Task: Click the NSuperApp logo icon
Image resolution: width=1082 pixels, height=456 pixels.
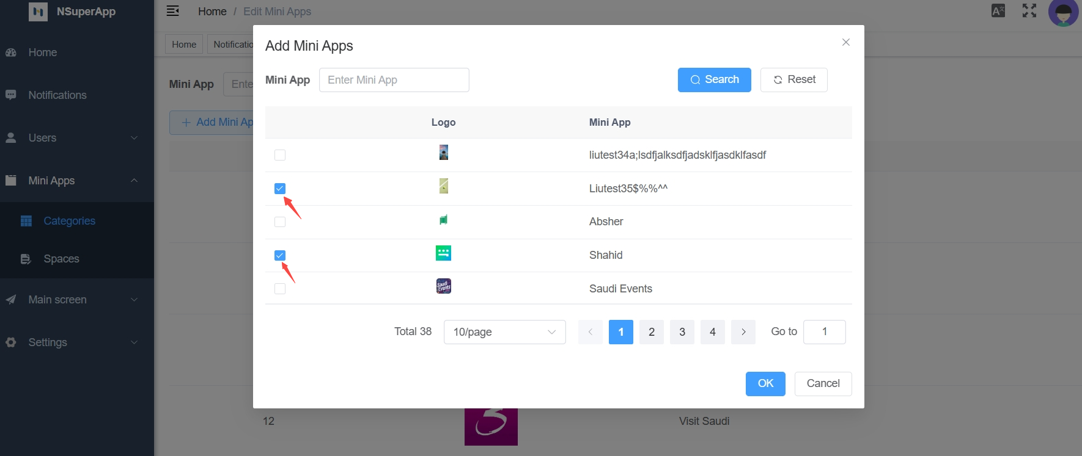Action: (38, 12)
